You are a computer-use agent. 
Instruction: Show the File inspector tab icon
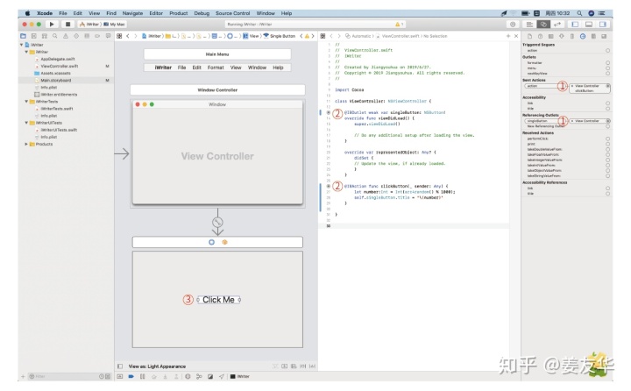529,36
